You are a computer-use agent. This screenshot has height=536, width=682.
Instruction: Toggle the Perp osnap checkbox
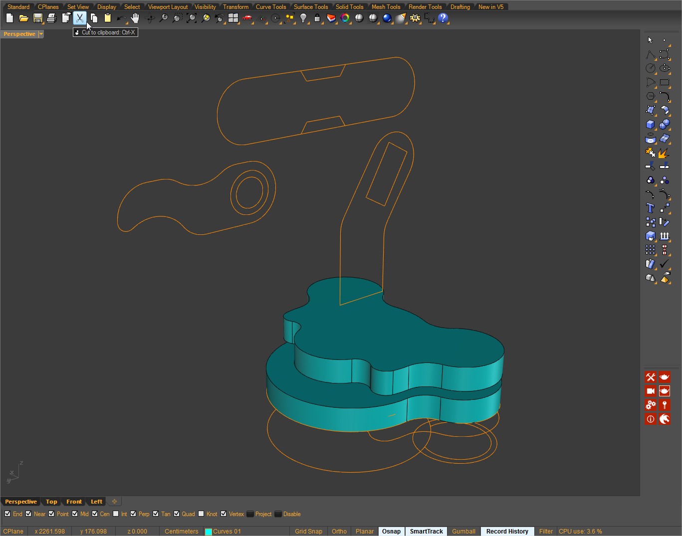[x=133, y=514]
